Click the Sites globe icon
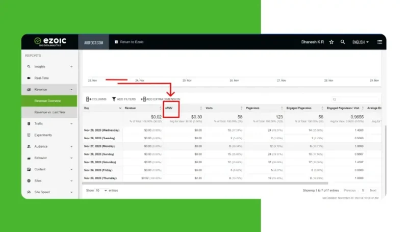Screen dimensions: 408x232 coord(29,181)
